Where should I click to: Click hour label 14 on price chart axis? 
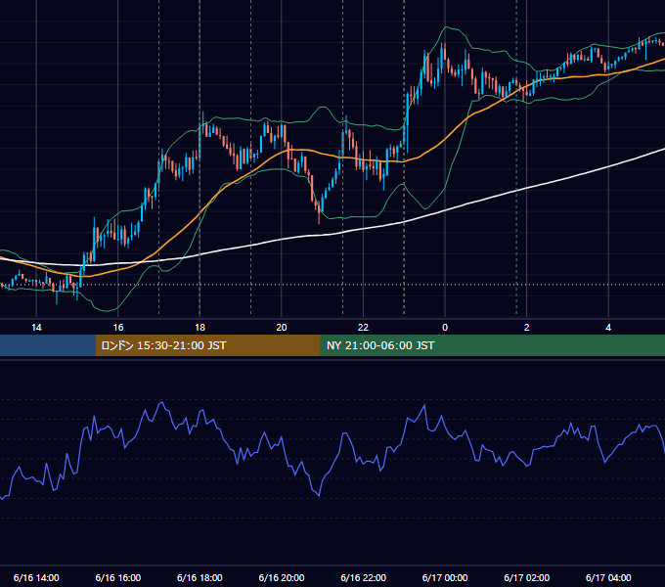(36, 327)
